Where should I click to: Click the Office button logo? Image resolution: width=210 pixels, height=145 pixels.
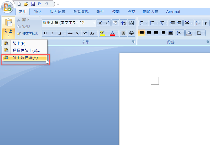[x=7, y=7]
